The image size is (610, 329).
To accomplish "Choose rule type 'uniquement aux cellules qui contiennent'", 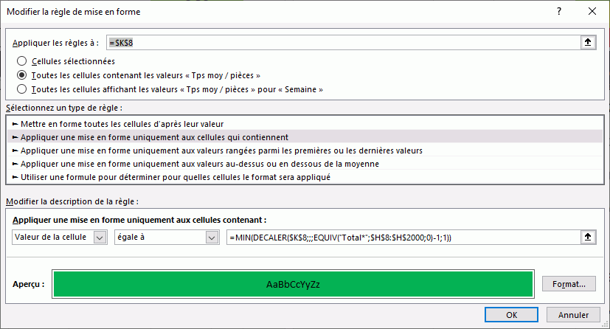I will click(x=154, y=137).
